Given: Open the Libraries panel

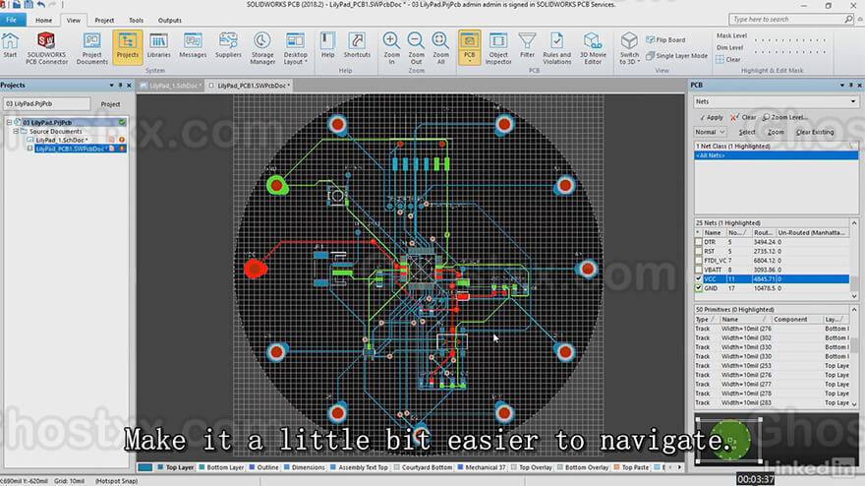Looking at the screenshot, I should pyautogui.click(x=159, y=45).
